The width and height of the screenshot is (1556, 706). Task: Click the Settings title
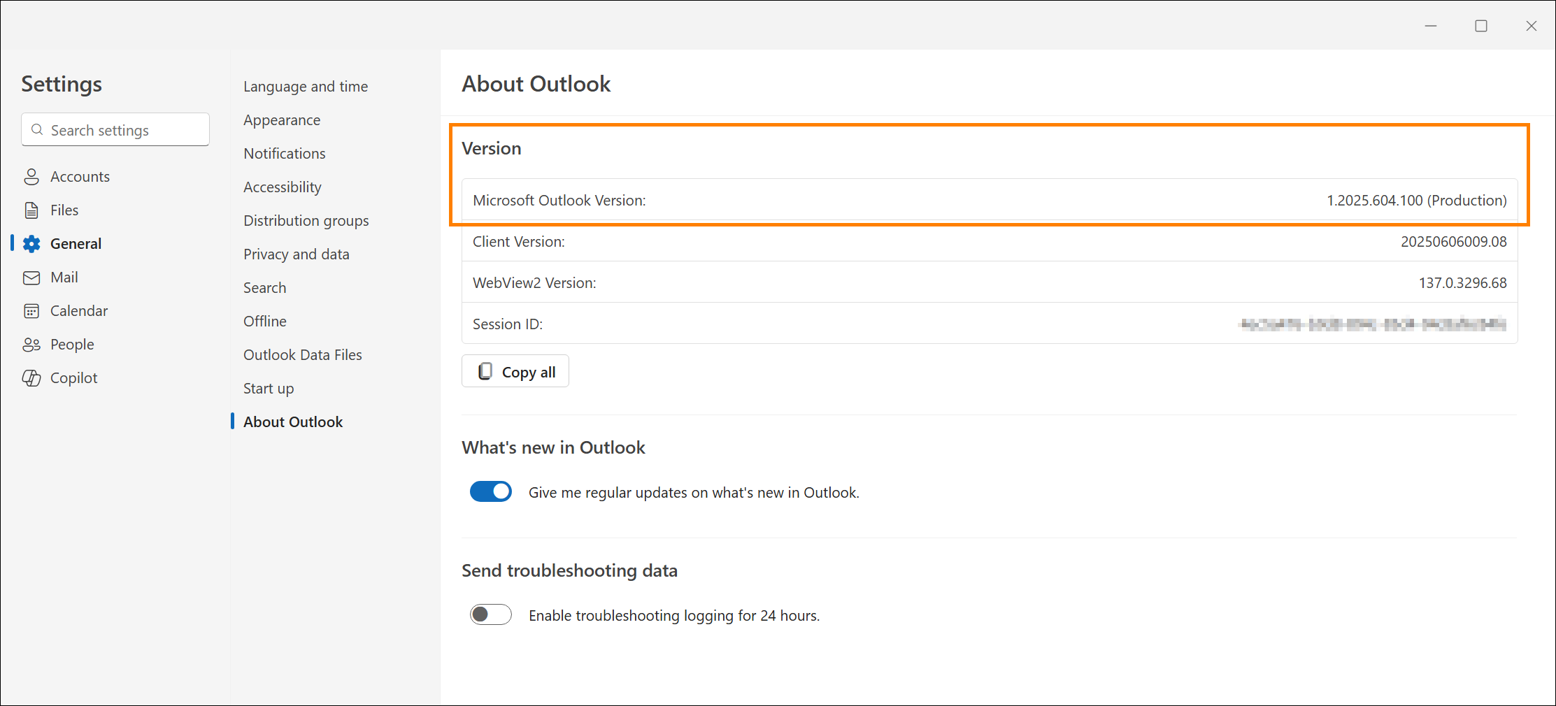click(x=62, y=84)
